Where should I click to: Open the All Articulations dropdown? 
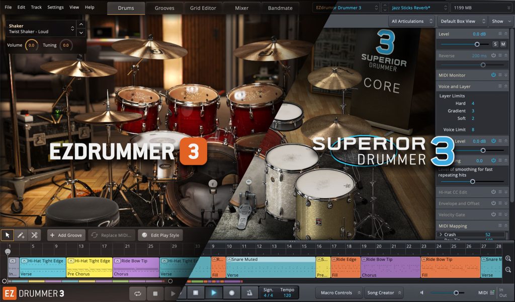pyautogui.click(x=412, y=21)
